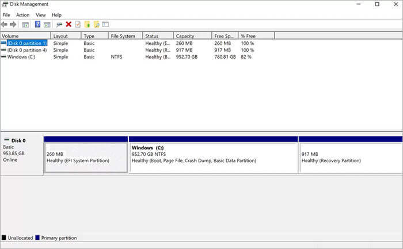Click the Back arrow in toolbar
The image size is (403, 249).
point(5,24)
